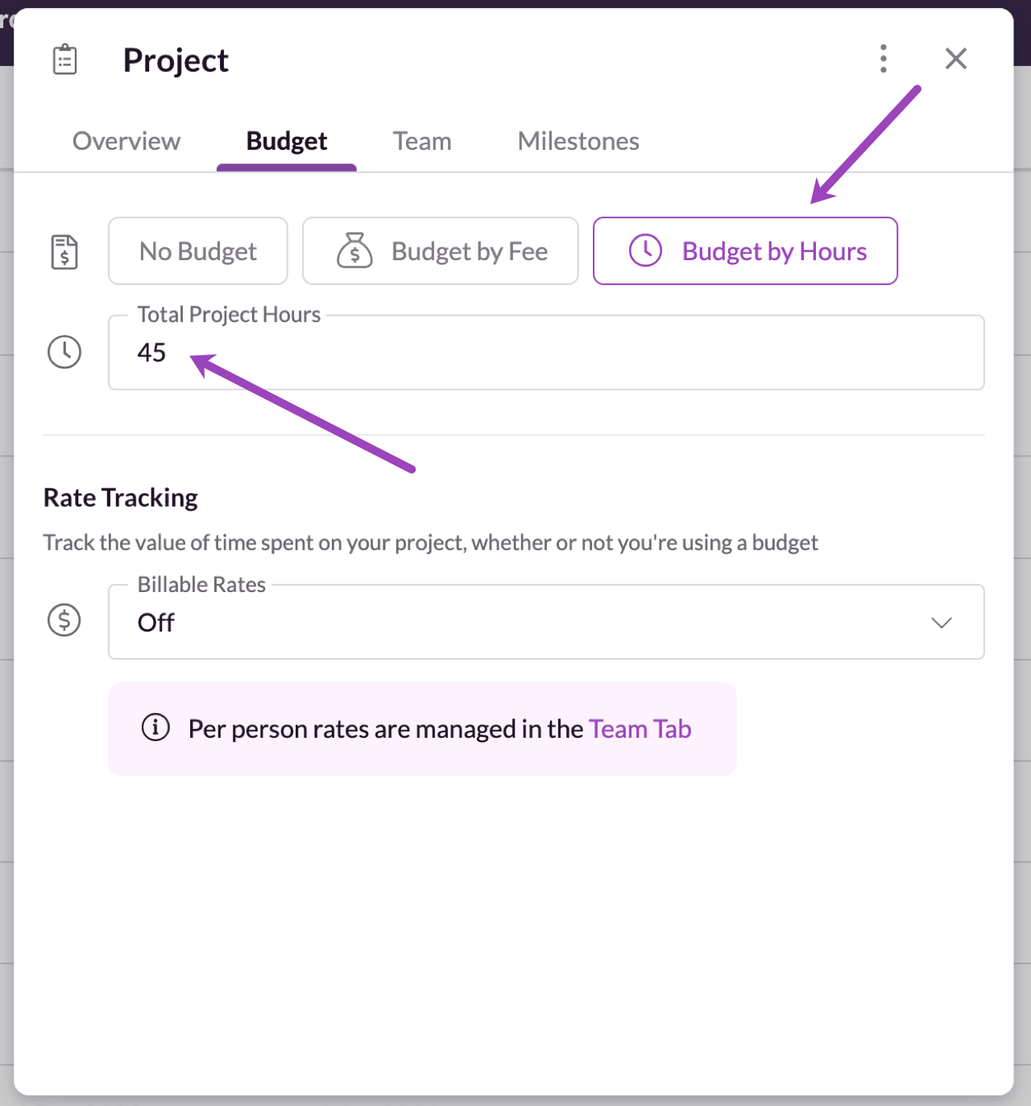Open the Team tab

pyautogui.click(x=422, y=141)
